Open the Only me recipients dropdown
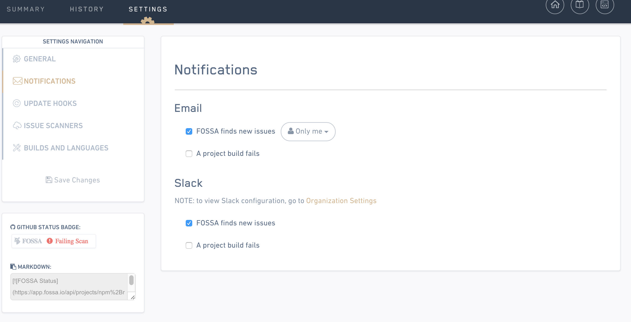This screenshot has height=322, width=631. (x=308, y=131)
